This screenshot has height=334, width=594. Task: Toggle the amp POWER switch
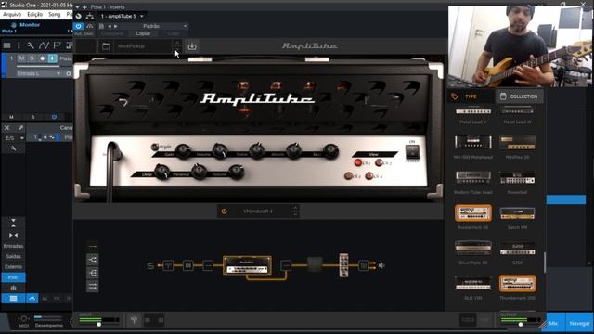[x=412, y=151]
